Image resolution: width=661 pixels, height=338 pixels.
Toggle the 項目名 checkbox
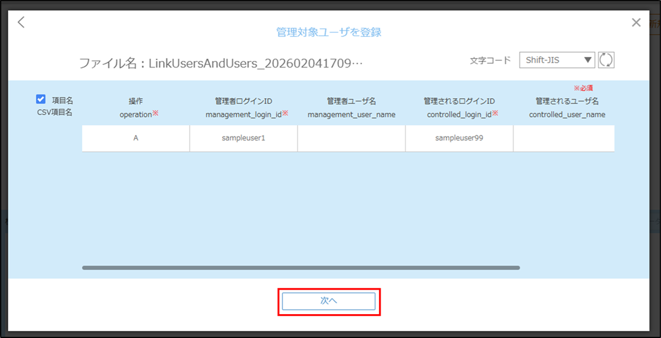(x=41, y=100)
